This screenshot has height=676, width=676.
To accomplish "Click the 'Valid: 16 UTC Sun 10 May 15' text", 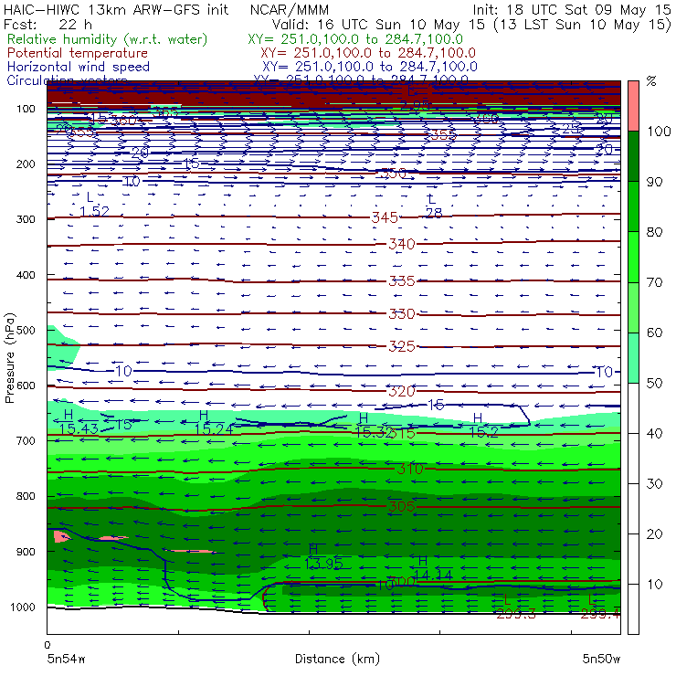I will [x=380, y=24].
